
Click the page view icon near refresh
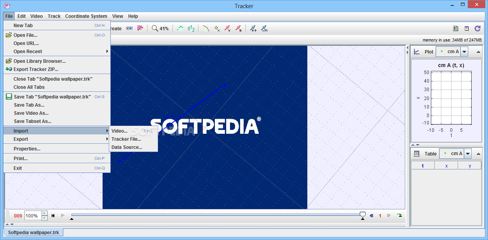(x=467, y=28)
